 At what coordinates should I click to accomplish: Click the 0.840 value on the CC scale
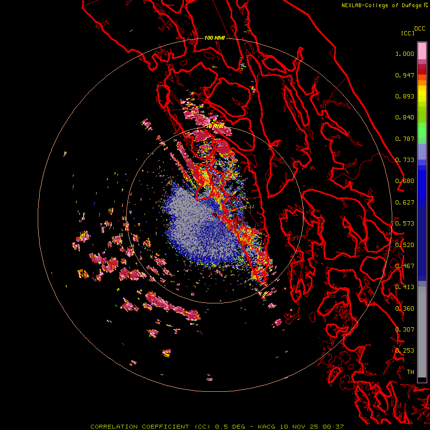coord(405,118)
